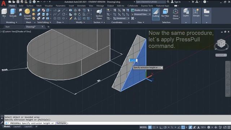Add a new drawing tab with plus

point(48,27)
